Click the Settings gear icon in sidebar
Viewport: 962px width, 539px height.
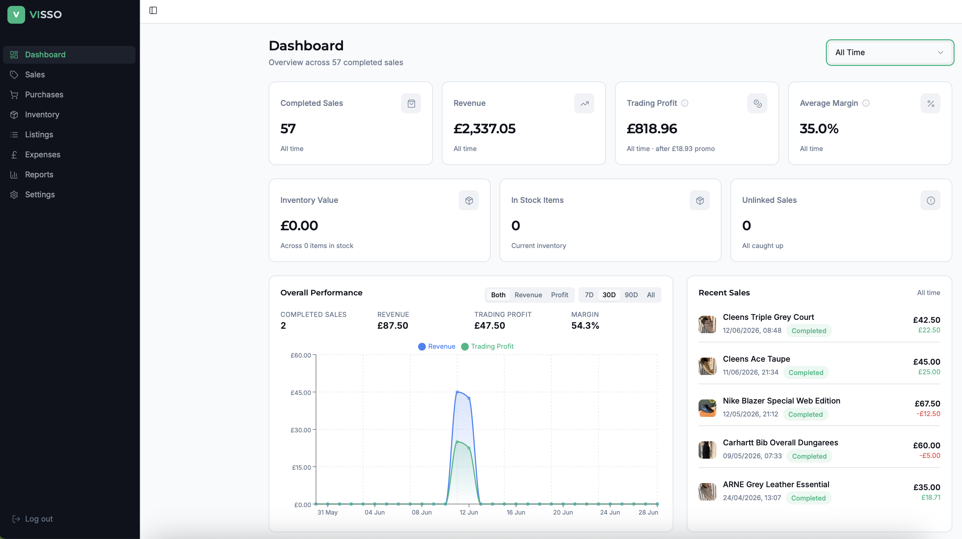click(x=14, y=195)
